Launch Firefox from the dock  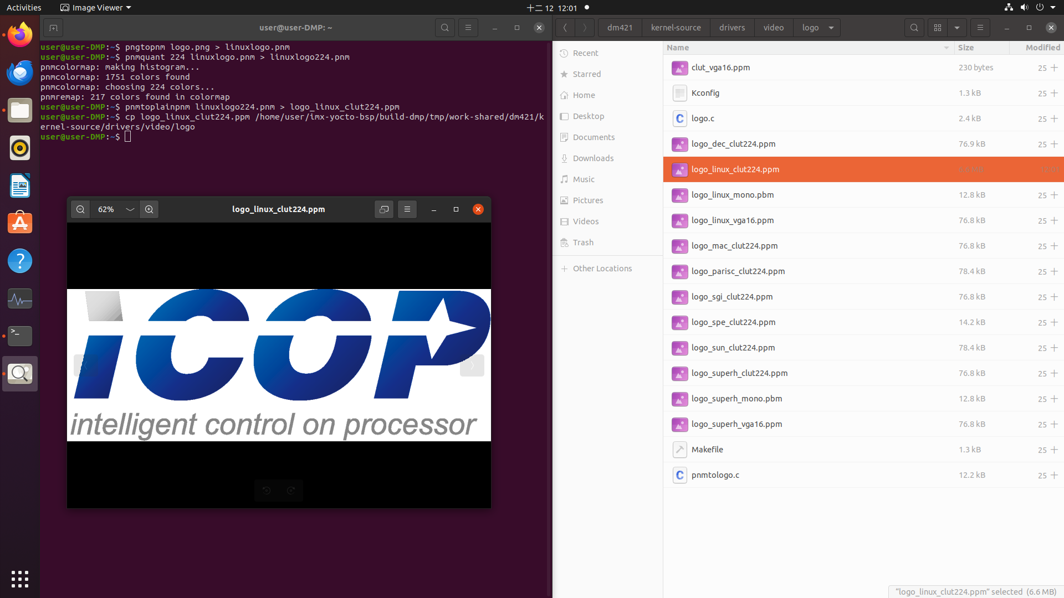(20, 35)
